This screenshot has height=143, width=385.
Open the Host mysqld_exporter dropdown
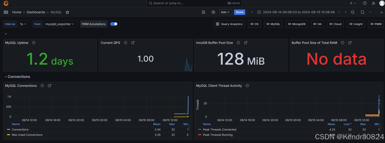(x=60, y=24)
